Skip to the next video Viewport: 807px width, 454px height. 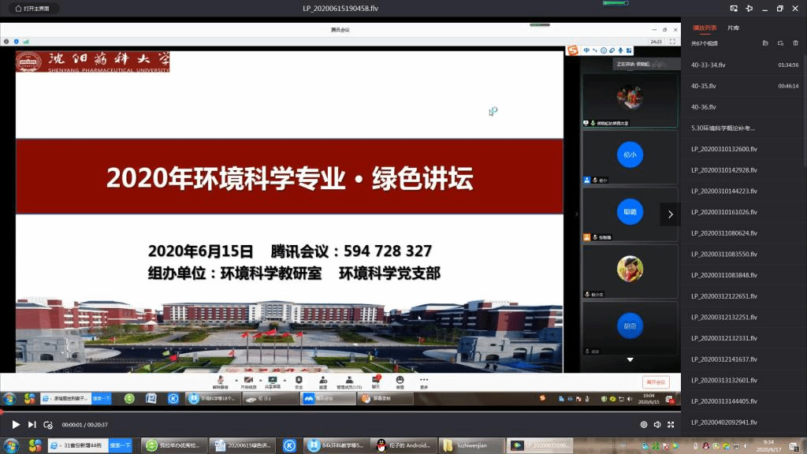[32, 424]
